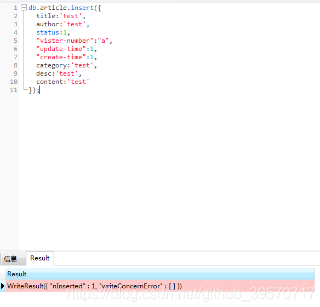320x307 pixels.
Task: Click the category:'test' line
Action: [66, 65]
